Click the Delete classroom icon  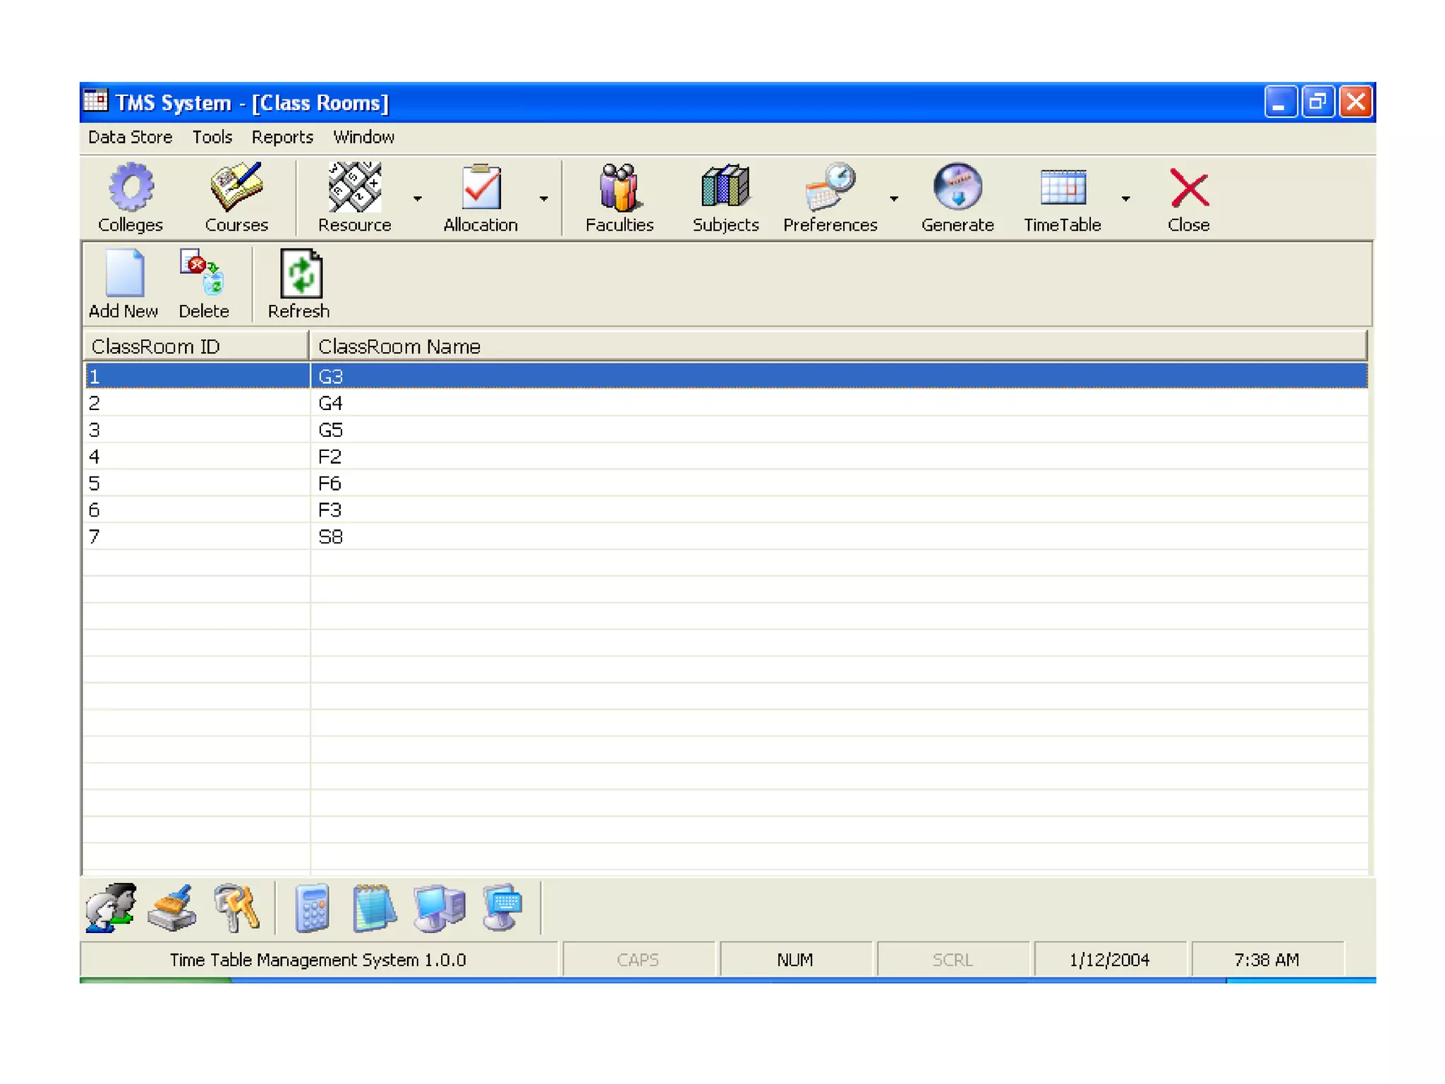coord(202,271)
